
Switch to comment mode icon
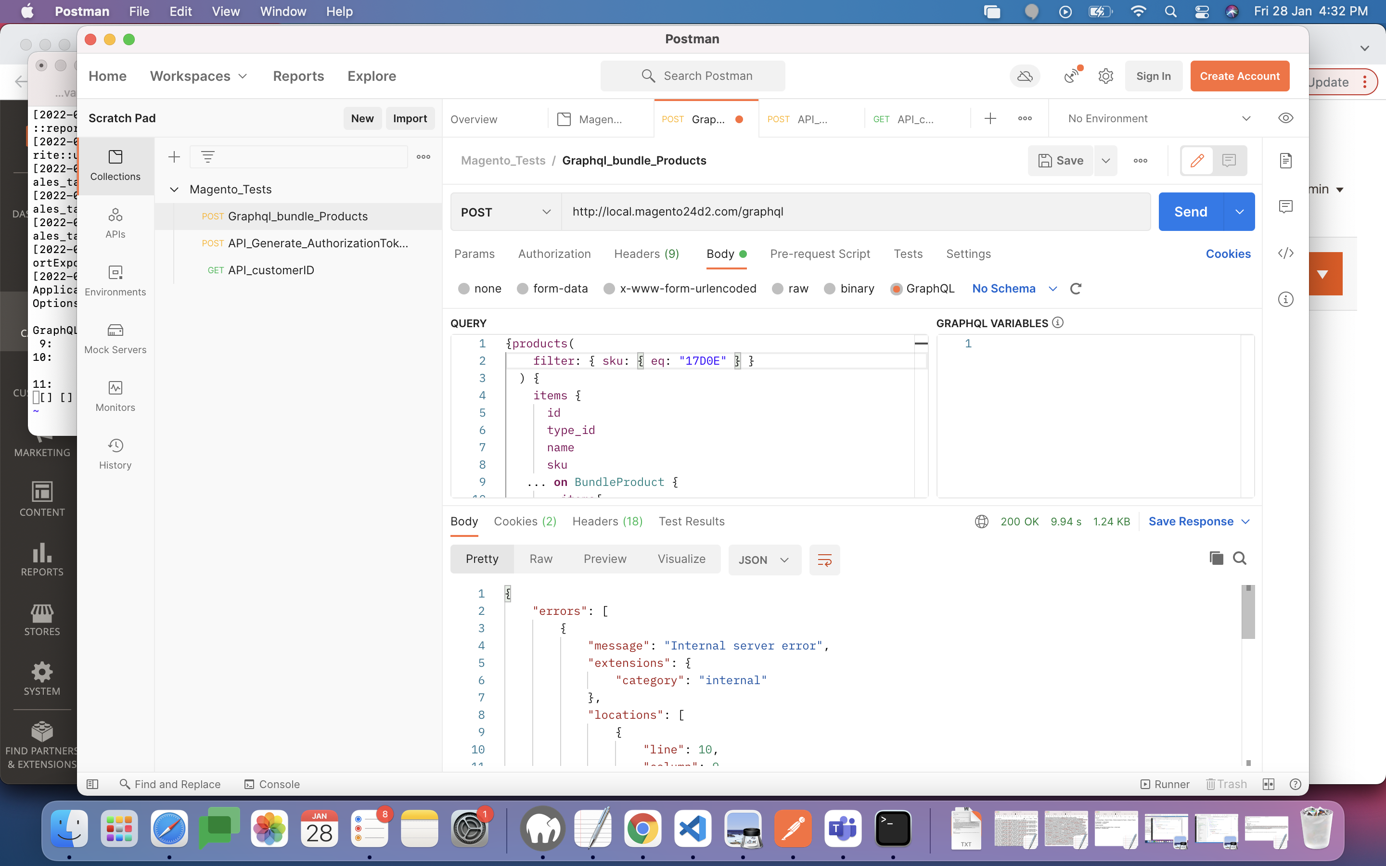coord(1229,160)
